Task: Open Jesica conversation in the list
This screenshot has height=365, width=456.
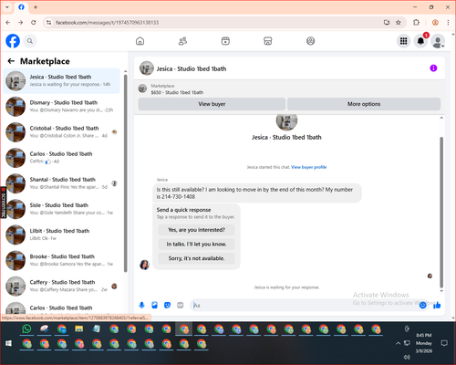Action: (62, 81)
